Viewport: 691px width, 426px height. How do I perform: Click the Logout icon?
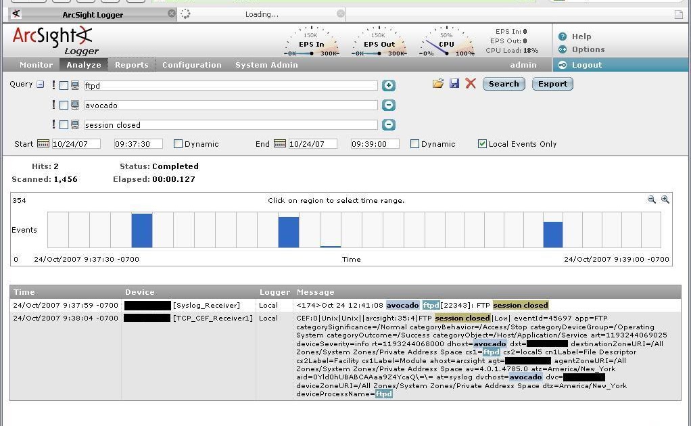pyautogui.click(x=563, y=65)
